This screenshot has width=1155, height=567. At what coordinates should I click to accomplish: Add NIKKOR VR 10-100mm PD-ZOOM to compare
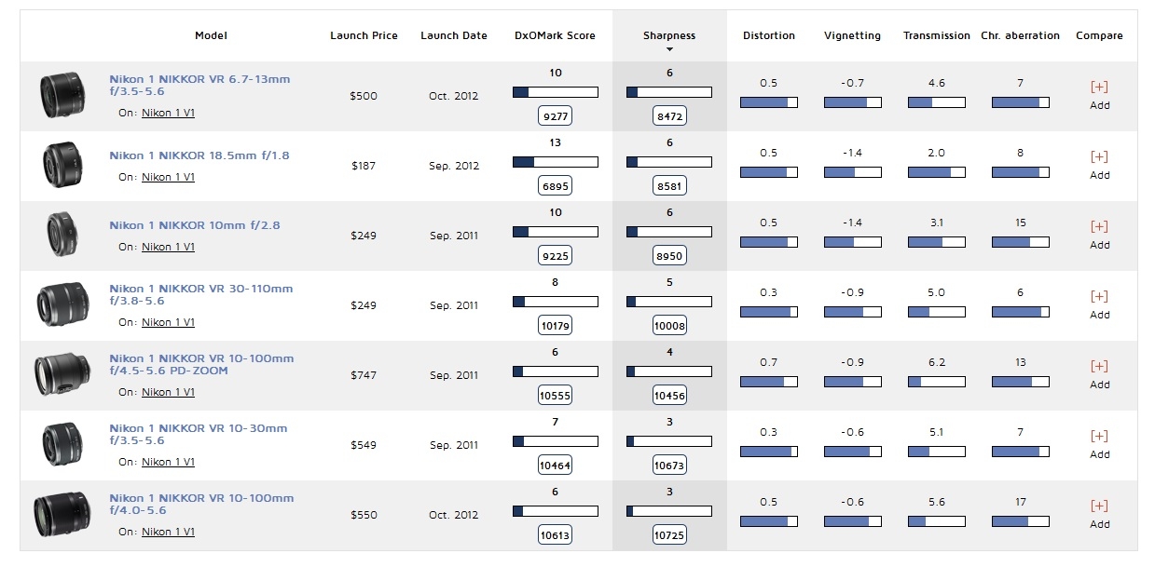[1099, 374]
